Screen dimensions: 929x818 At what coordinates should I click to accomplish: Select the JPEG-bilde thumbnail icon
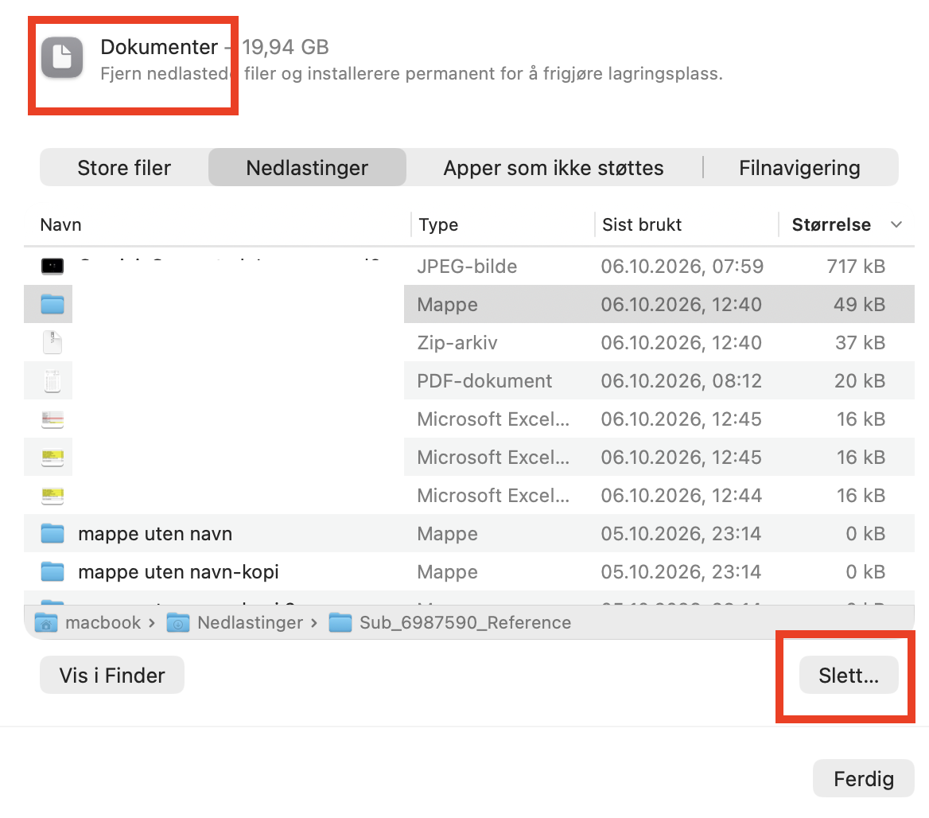coord(52,266)
